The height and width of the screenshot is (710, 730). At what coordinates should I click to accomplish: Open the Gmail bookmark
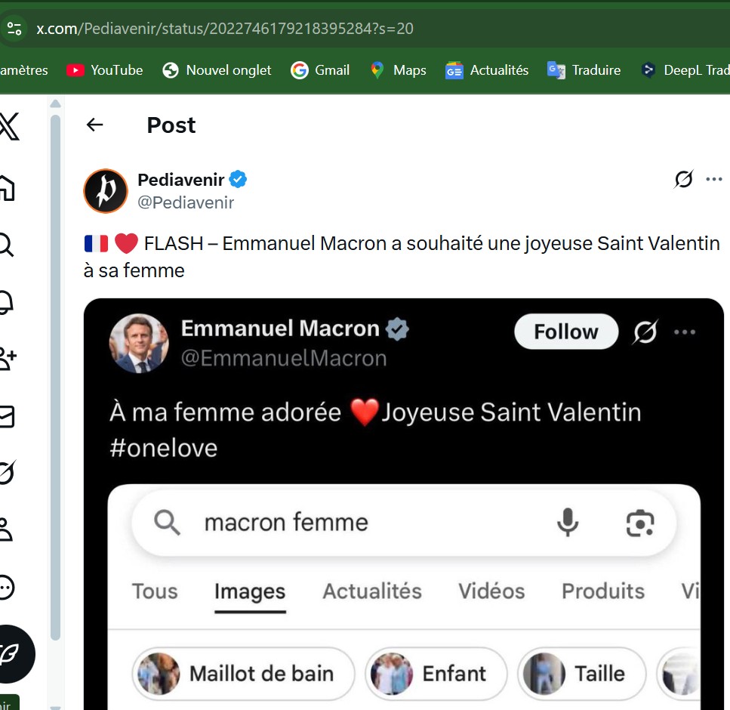320,70
